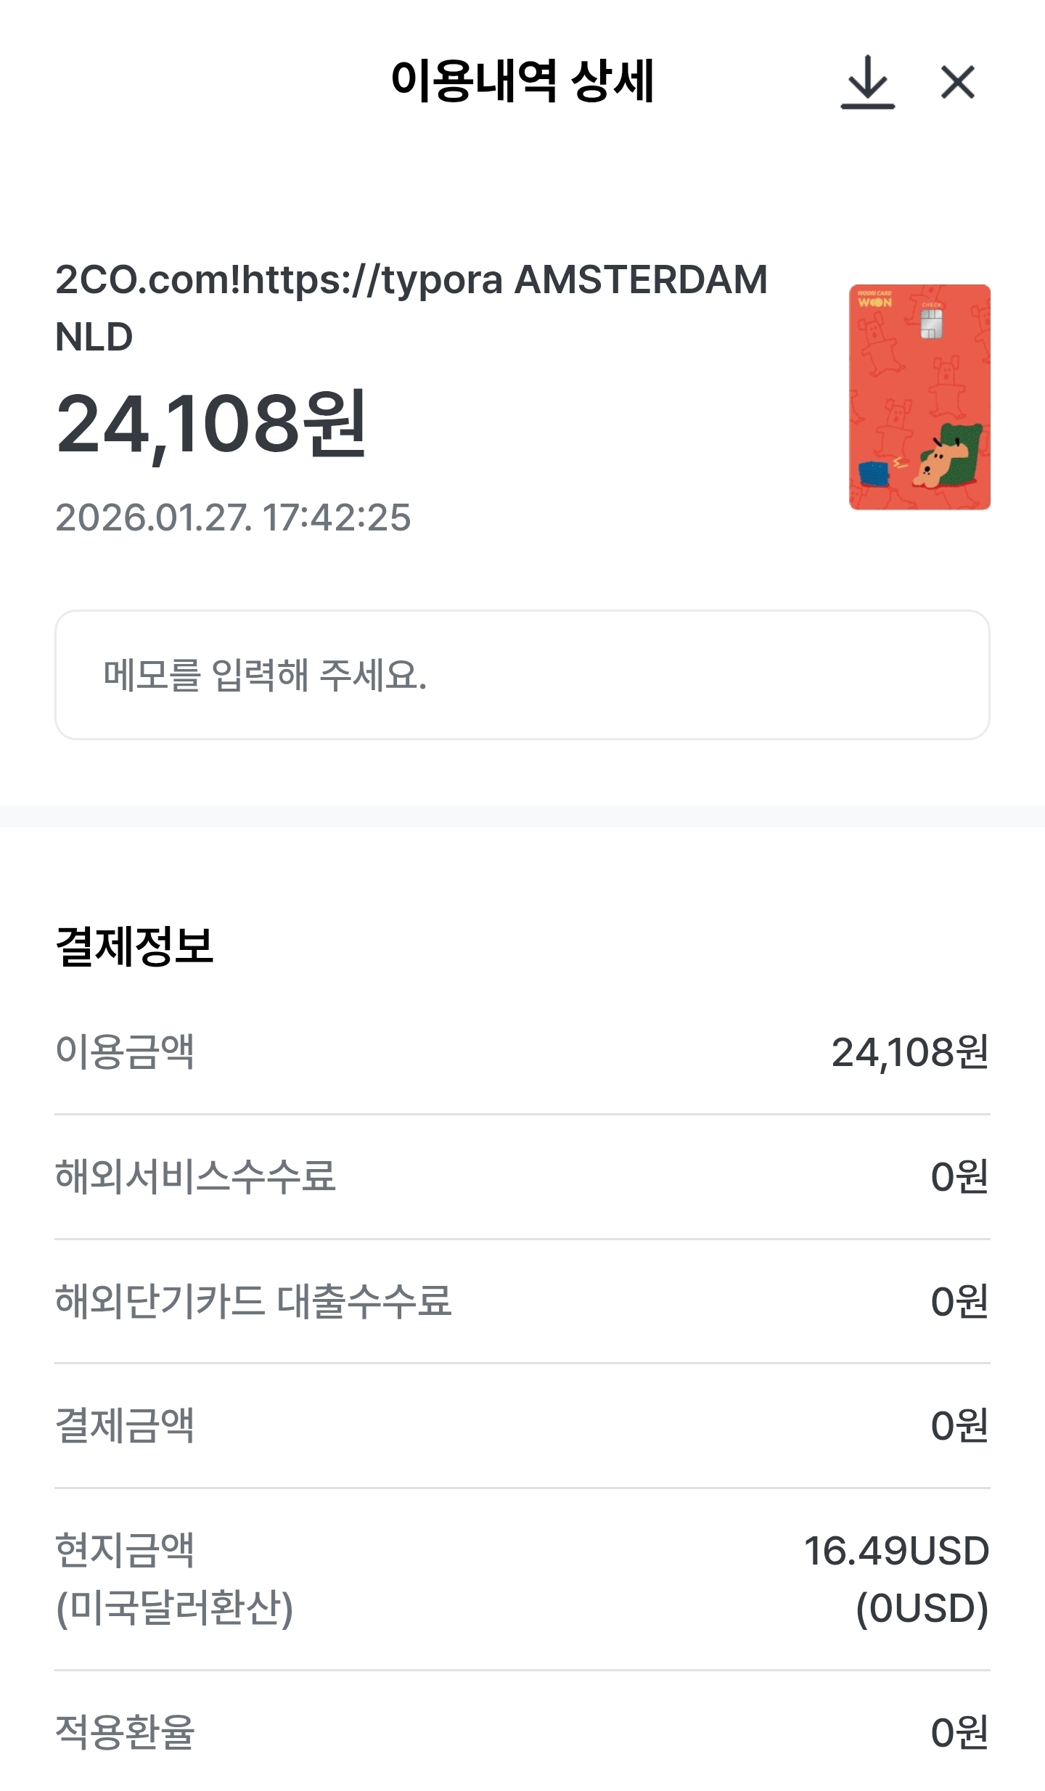This screenshot has width=1045, height=1791.
Task: Select the 16.49USD local amount value
Action: (897, 1551)
